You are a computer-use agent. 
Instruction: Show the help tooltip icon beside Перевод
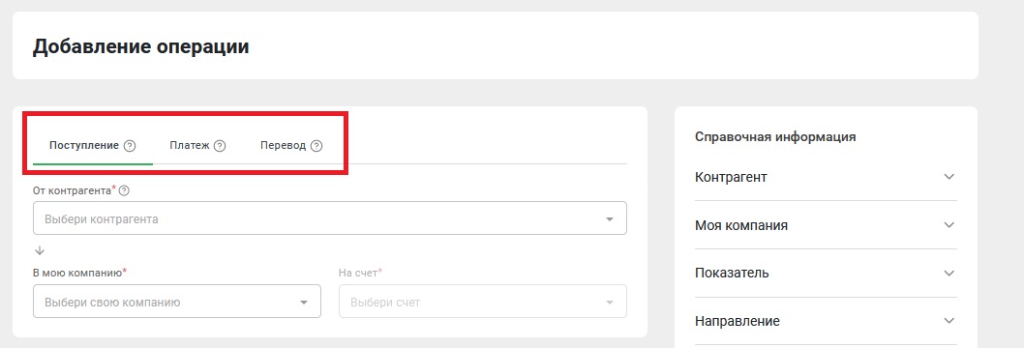316,146
